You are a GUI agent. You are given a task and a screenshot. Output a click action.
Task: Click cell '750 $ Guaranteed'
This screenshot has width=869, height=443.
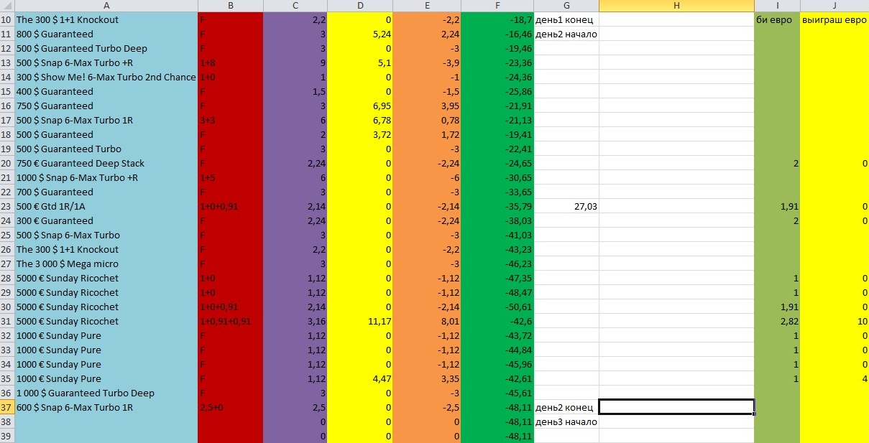click(x=106, y=106)
